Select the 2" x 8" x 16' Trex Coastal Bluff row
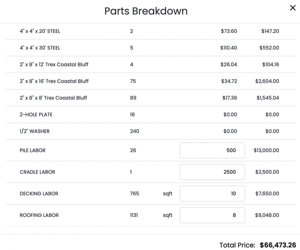 click(151, 81)
